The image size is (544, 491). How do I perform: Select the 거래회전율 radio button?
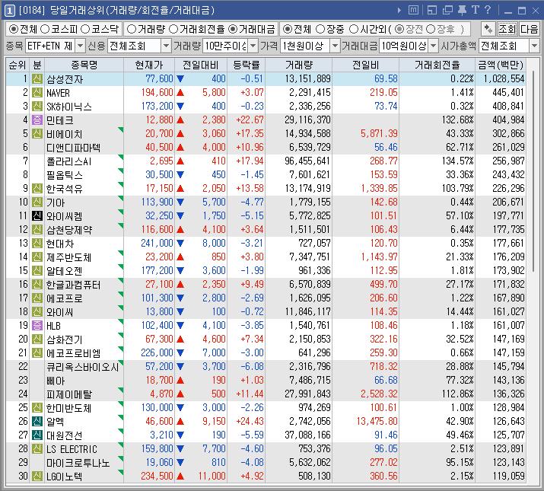click(173, 29)
